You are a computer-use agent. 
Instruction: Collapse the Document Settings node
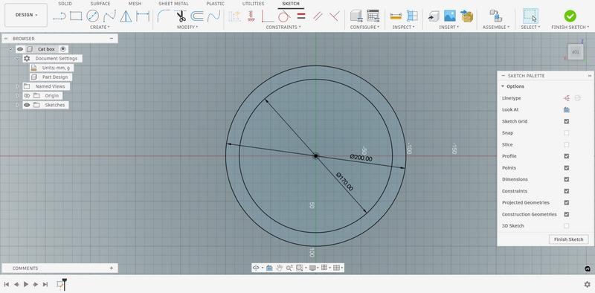[x=17, y=59]
